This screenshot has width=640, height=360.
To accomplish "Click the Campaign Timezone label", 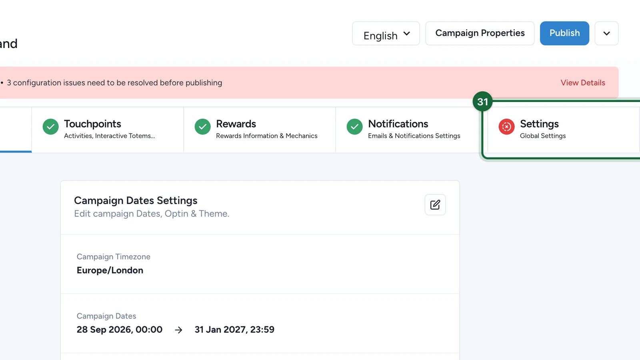I will 114,257.
